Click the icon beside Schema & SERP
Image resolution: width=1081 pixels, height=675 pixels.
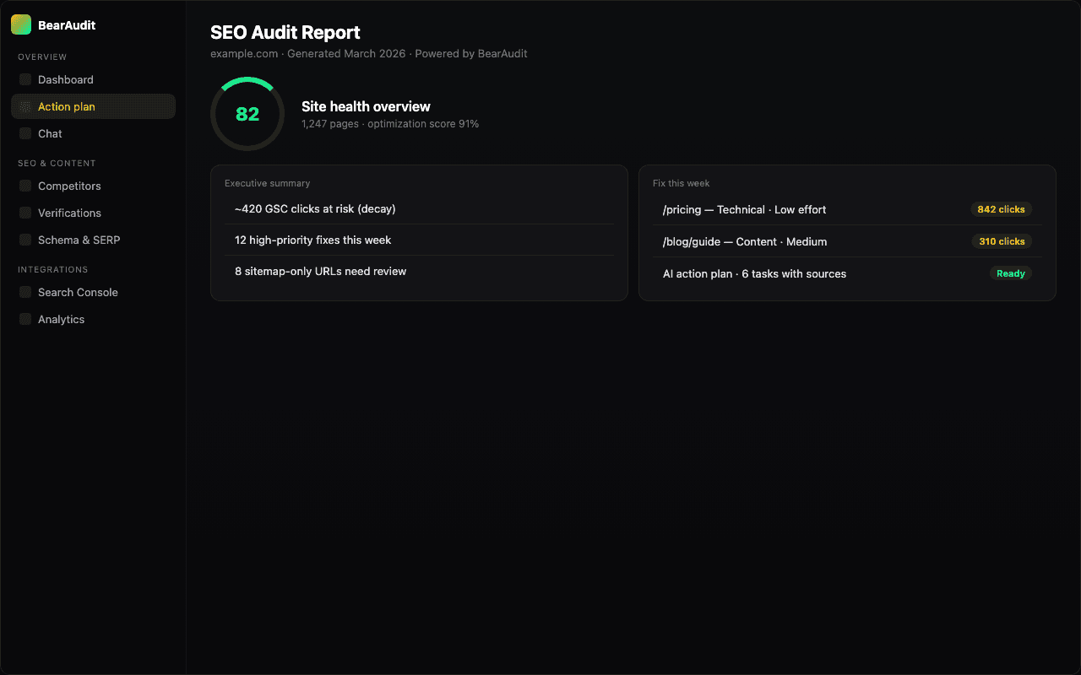[25, 240]
